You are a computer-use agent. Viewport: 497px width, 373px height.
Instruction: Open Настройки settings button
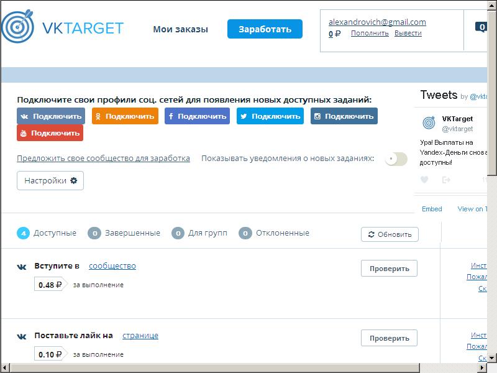[50, 180]
